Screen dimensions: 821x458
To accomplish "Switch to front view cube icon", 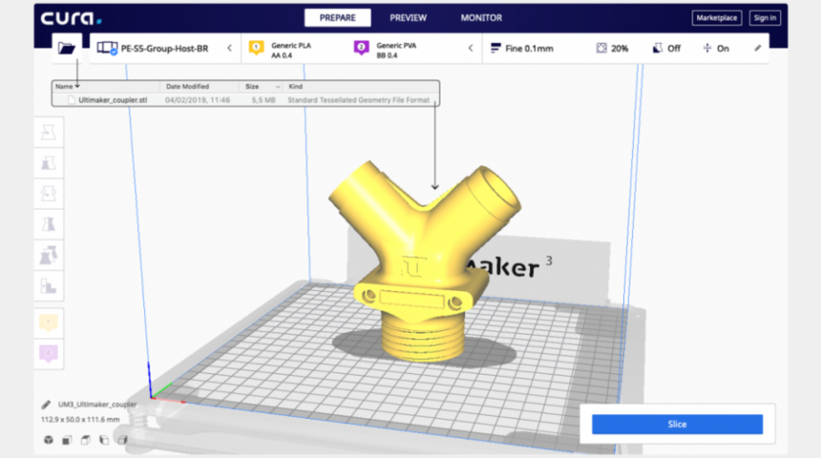I will (x=67, y=440).
